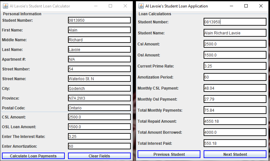Screen dimensions: 270x161
Task: Click the Enter Amortization label
Action: (19, 146)
